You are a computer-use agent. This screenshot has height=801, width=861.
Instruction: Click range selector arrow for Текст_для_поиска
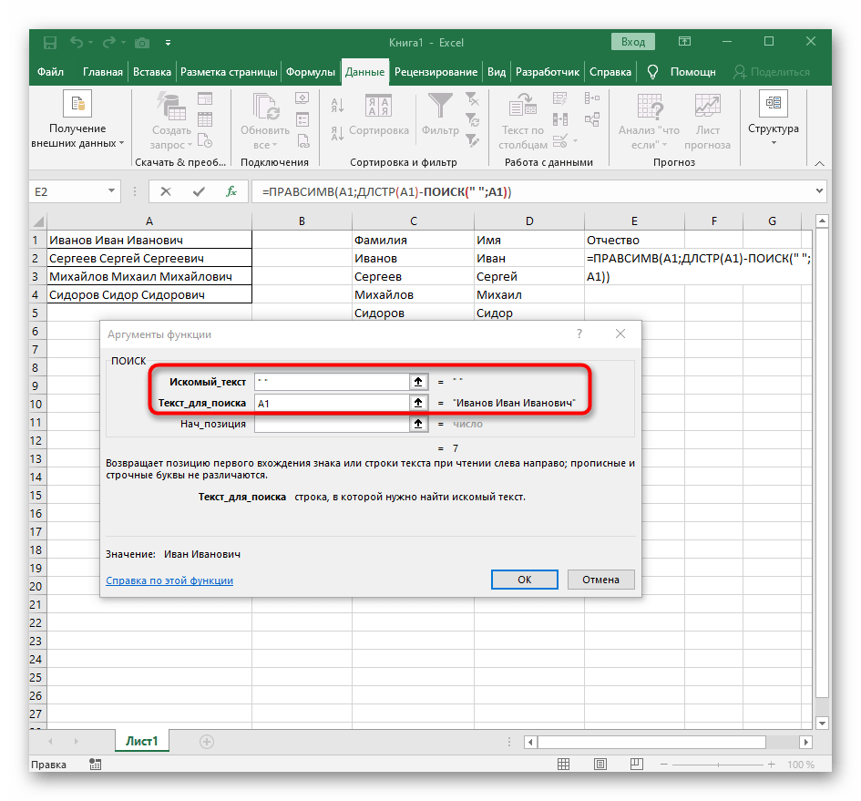(x=417, y=403)
